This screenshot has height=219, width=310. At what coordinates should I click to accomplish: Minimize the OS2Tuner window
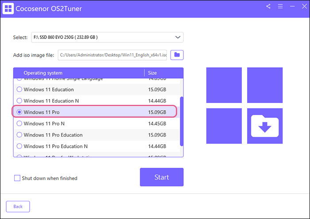point(292,6)
